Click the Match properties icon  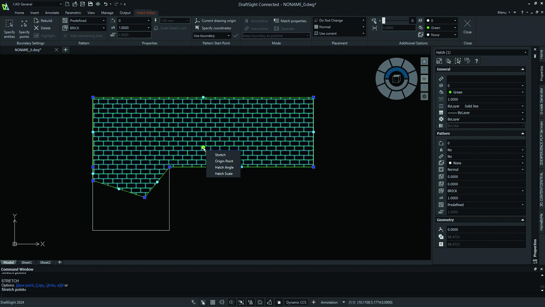pyautogui.click(x=276, y=21)
